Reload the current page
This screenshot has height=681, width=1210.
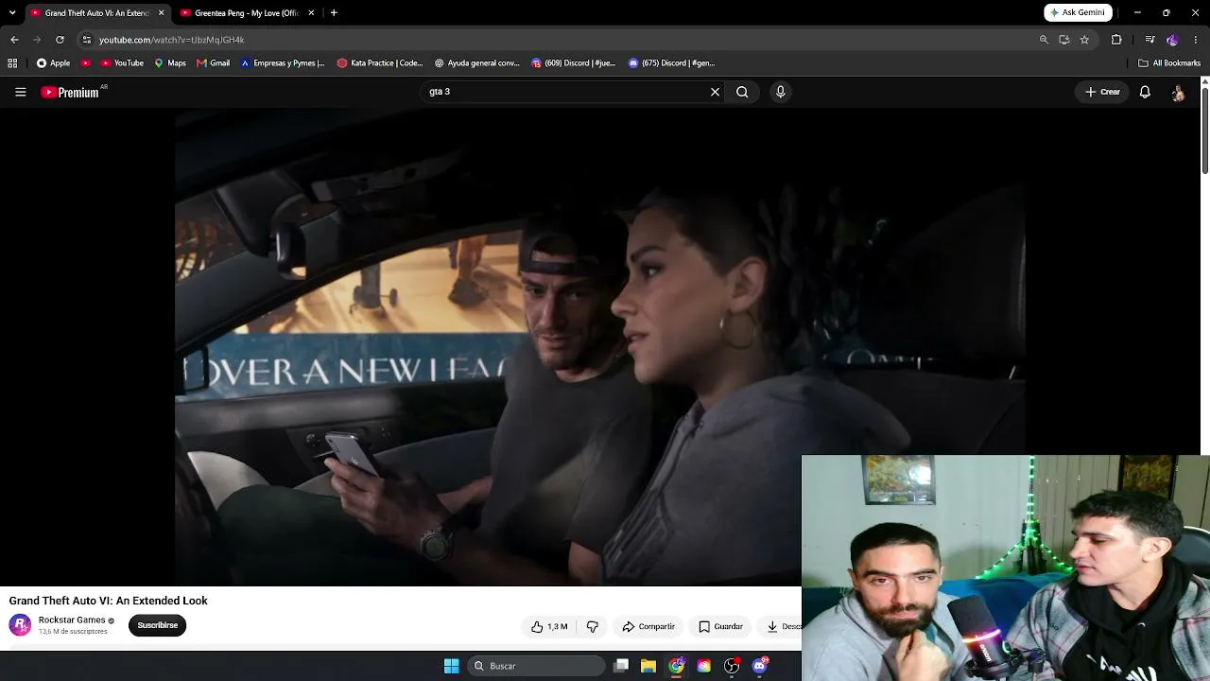(x=60, y=40)
